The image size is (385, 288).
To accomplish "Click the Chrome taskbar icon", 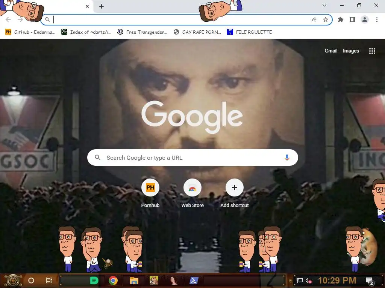I will (x=113, y=280).
